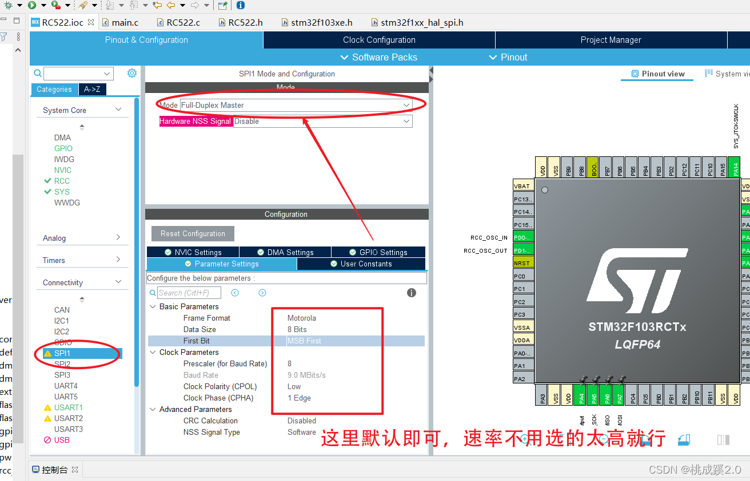This screenshot has height=481, width=750.
Task: Open the Mode combo box
Action: pos(296,105)
